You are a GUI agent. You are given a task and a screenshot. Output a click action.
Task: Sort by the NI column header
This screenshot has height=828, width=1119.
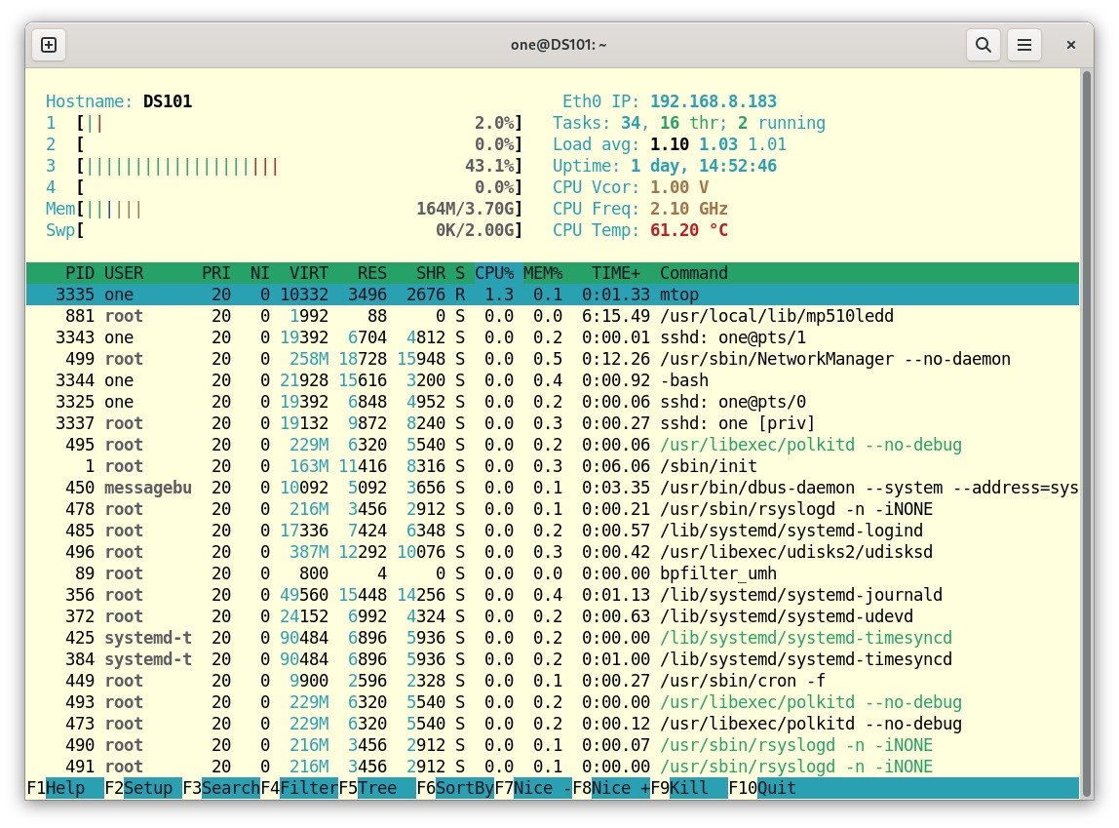[x=259, y=273]
